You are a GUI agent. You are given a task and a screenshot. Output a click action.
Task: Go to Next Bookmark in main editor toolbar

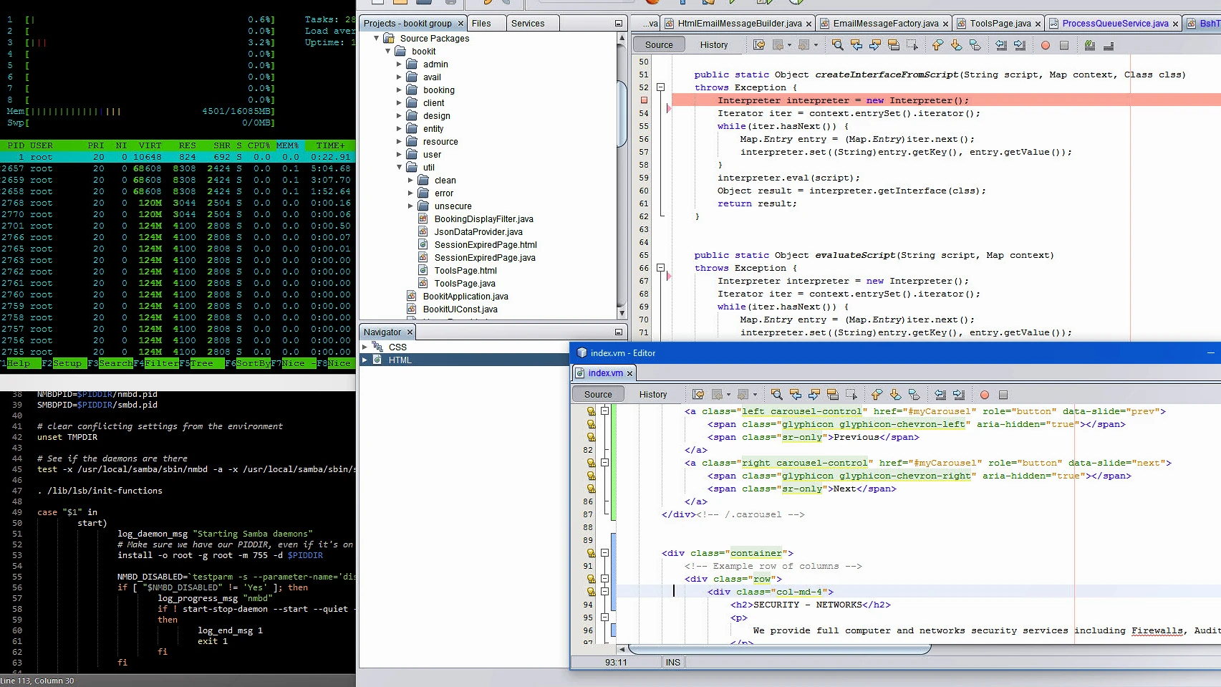pos(956,45)
